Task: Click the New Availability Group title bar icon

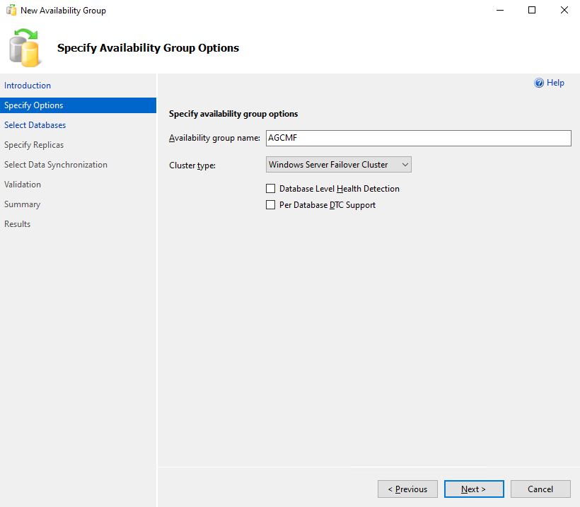Action: tap(11, 11)
